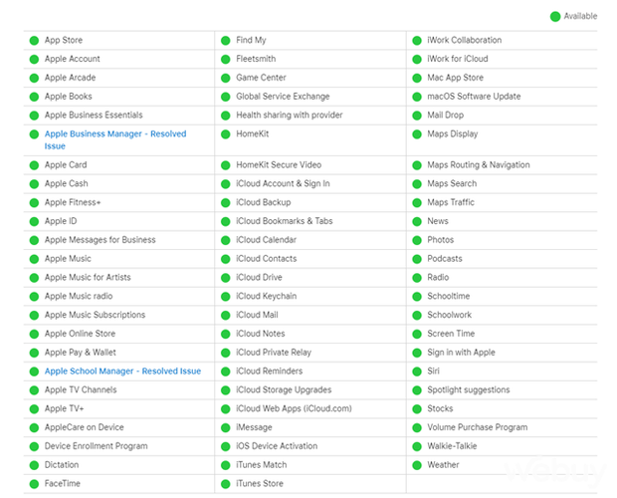Click green status dot beside Apple Pay & Wallet

point(34,353)
